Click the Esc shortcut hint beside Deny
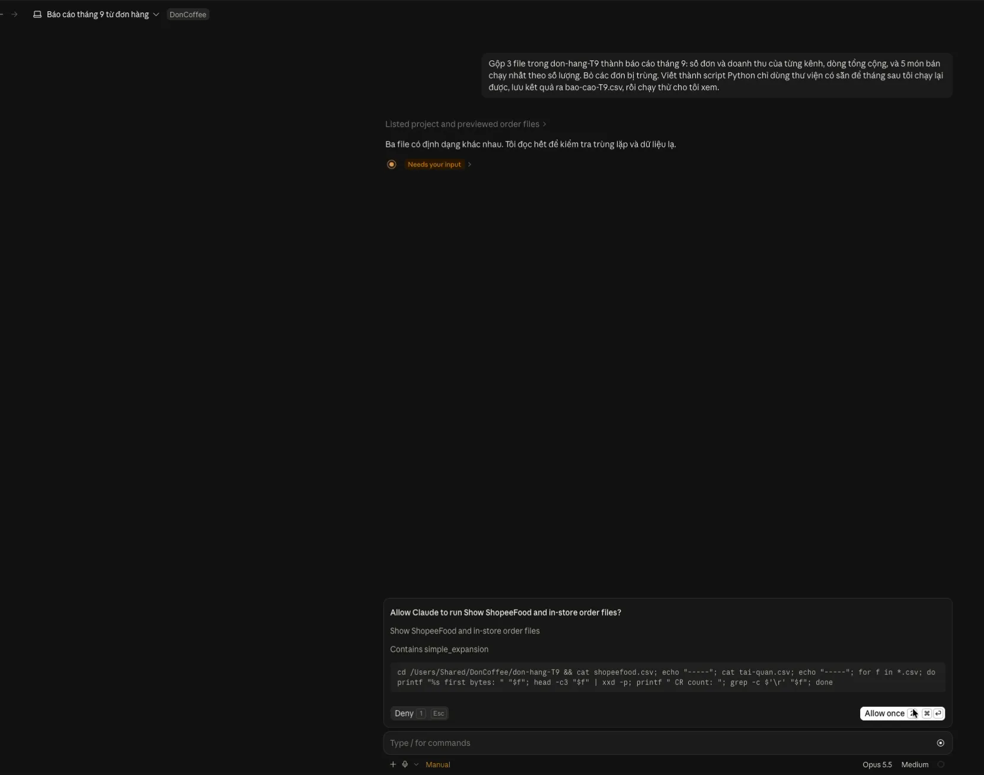 439,713
